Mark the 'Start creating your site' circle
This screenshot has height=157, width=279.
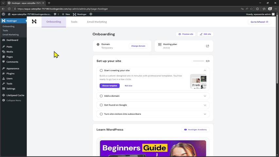click(x=101, y=70)
